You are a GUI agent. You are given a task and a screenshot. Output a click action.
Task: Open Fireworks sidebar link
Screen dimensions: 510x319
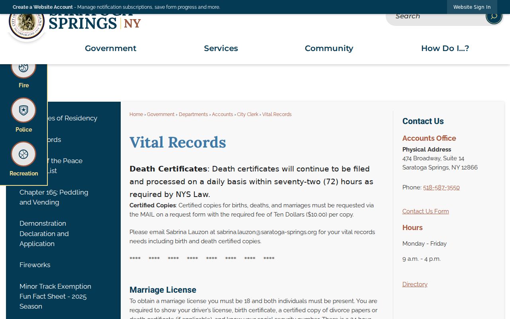point(35,265)
